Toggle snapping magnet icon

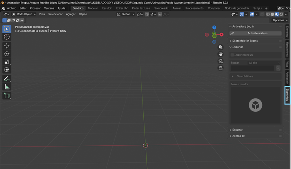(x=147, y=14)
